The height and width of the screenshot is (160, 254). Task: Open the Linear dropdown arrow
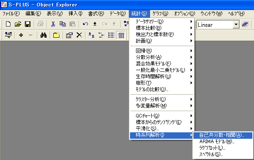[236, 24]
